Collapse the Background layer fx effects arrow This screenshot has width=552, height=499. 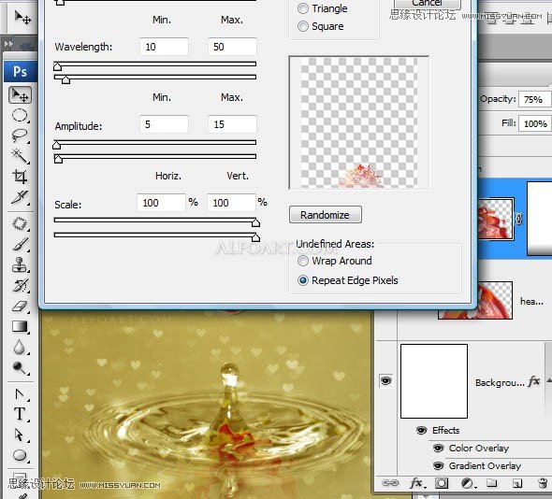(549, 380)
